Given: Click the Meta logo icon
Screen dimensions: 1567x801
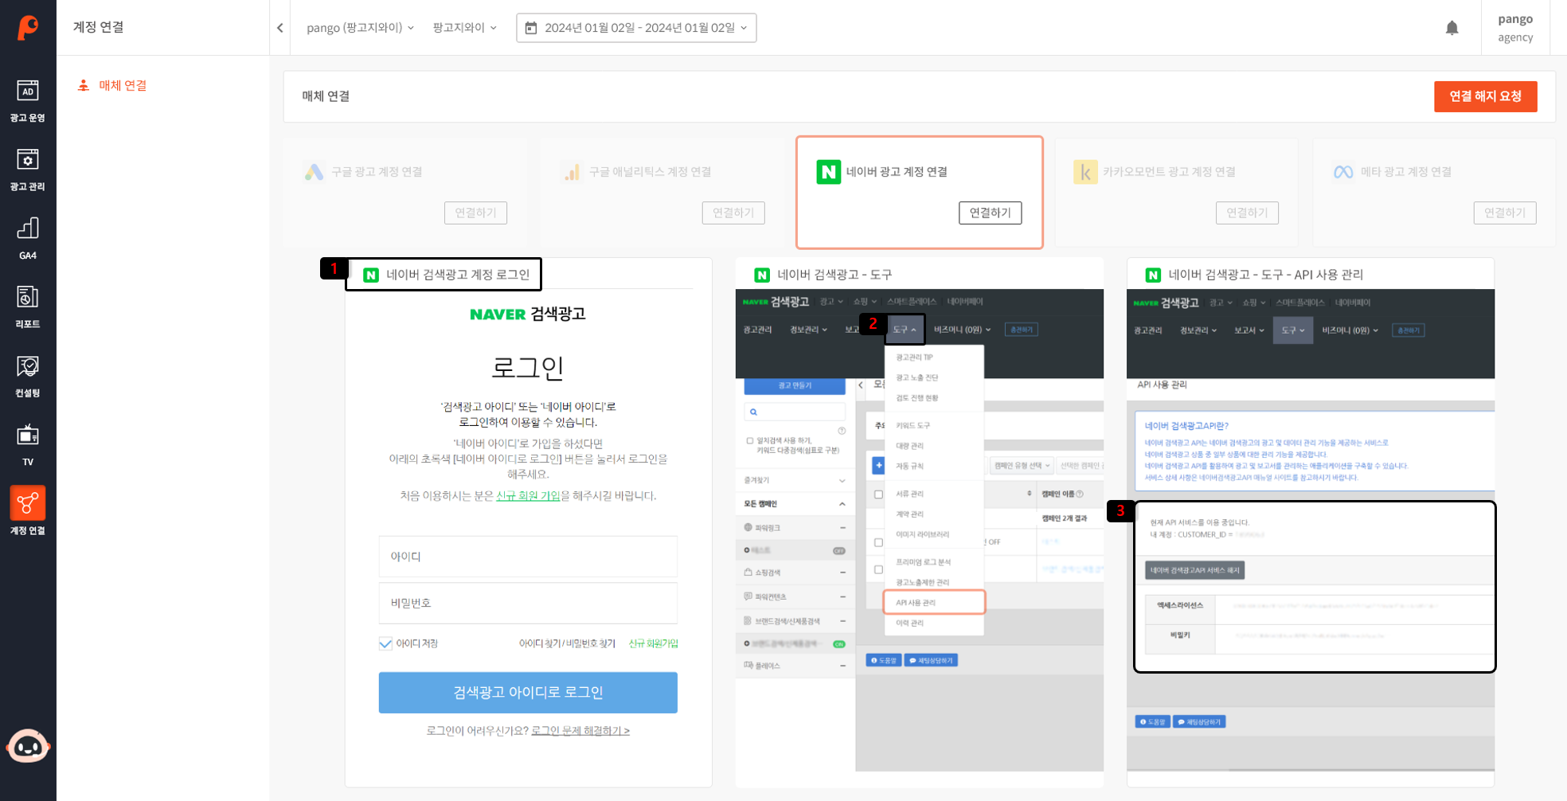Looking at the screenshot, I should (1343, 172).
